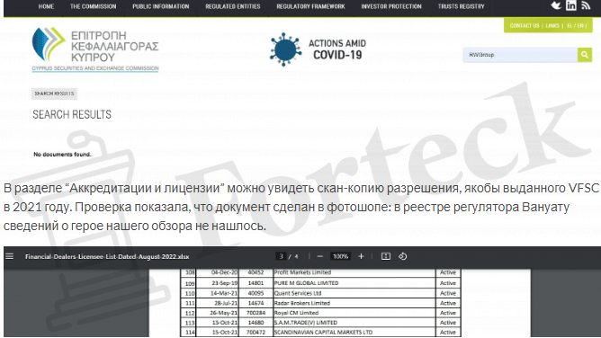Open THE COMMISSION menu
Screen dimensions: 601x338
click(93, 6)
